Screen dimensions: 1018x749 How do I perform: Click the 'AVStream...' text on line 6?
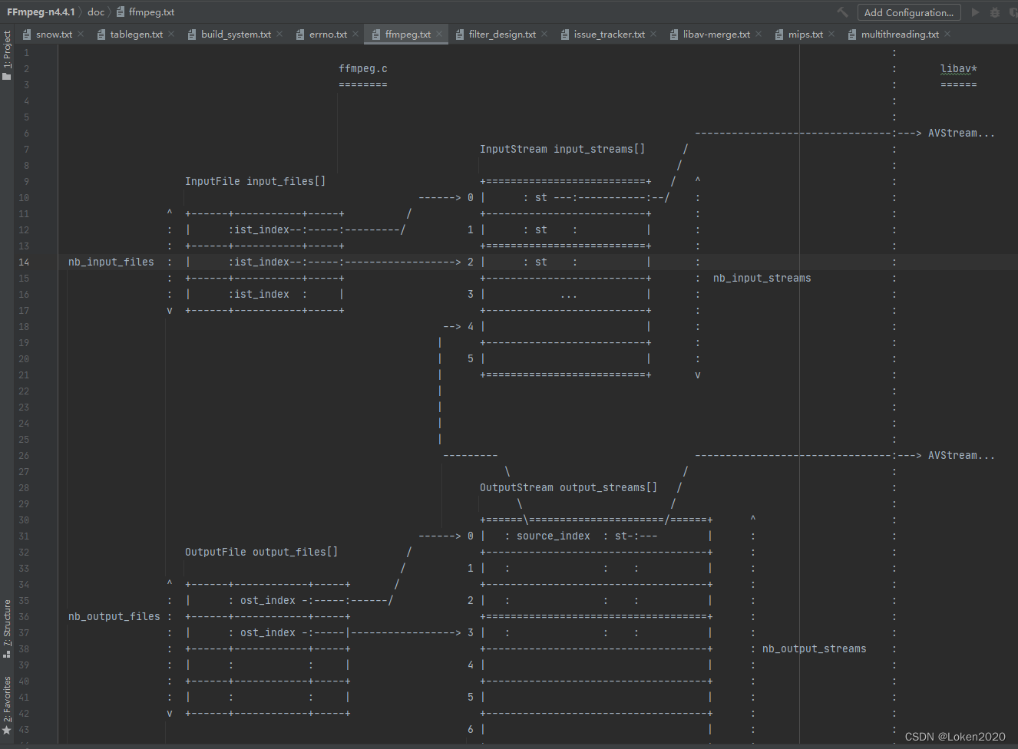pos(962,134)
